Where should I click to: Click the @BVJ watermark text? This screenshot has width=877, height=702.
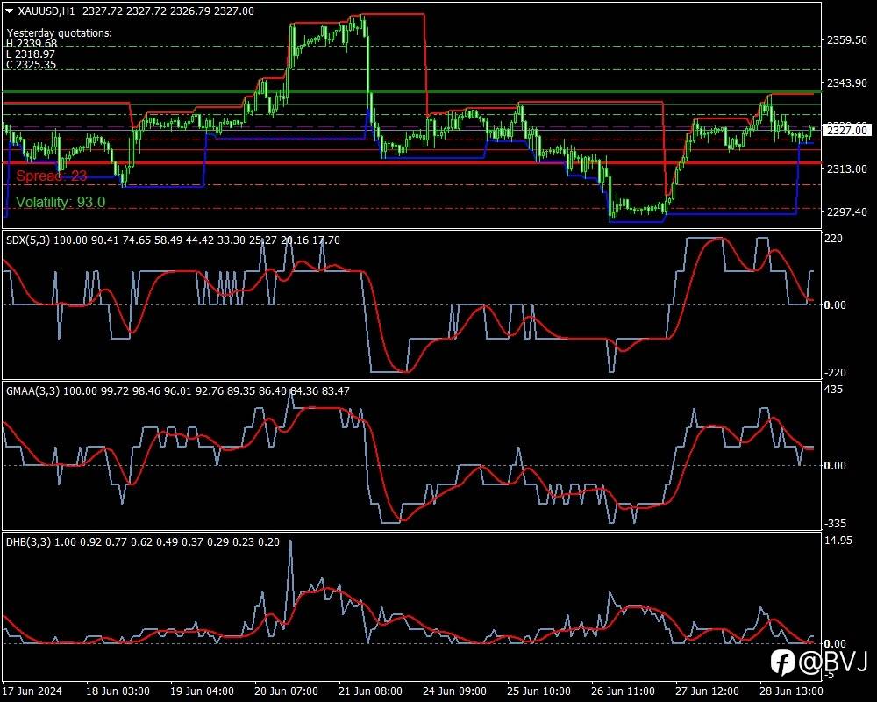pos(833,662)
